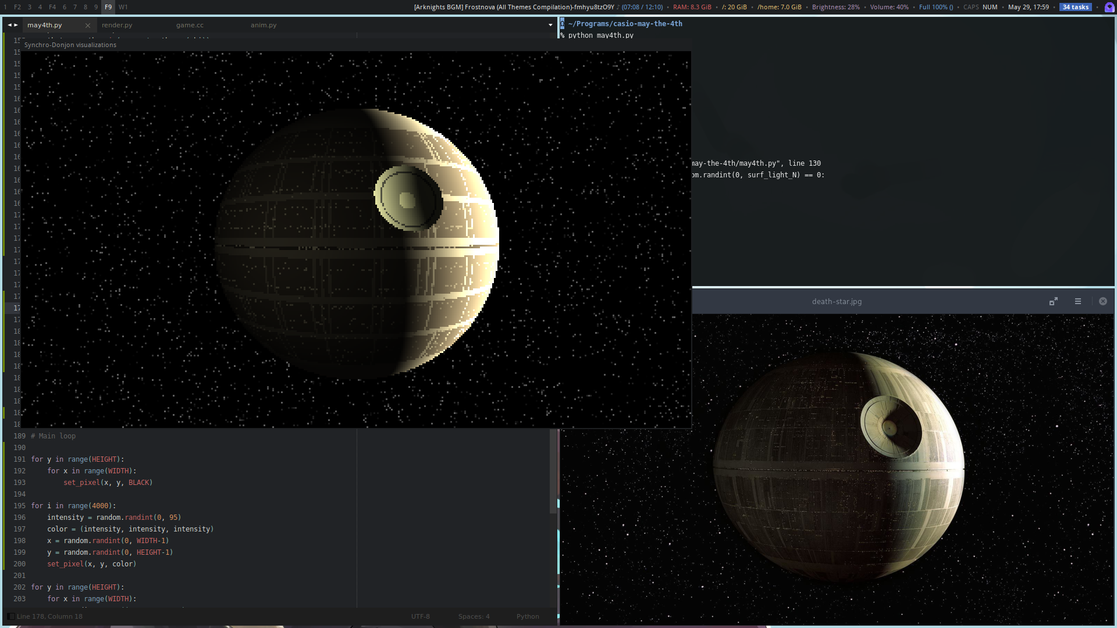Click the Death Star photo in viewer
Viewport: 1117px width, 628px height.
tap(838, 468)
